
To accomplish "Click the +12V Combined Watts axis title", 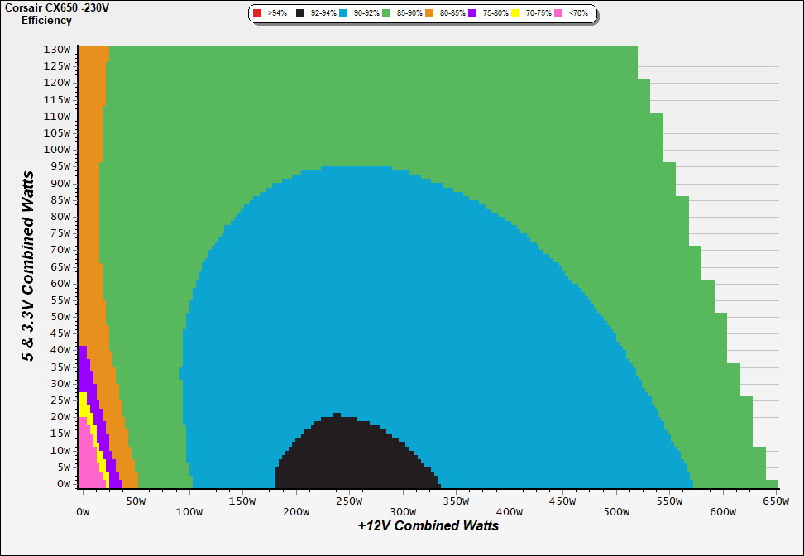I will 428,525.
